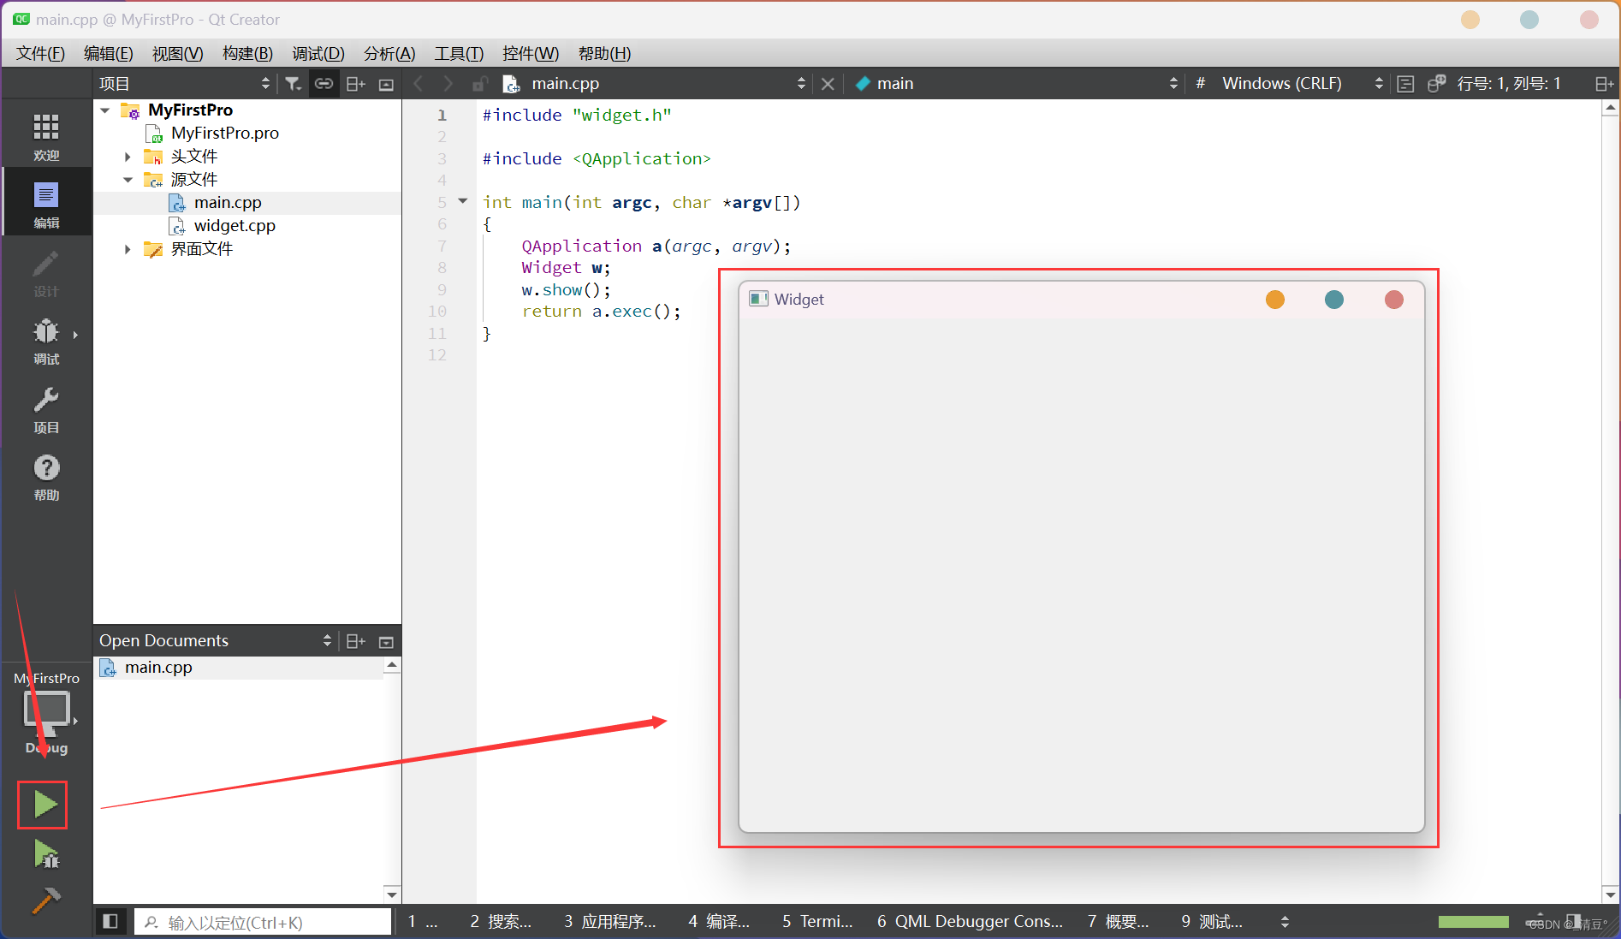Open the Help (帮助) mode
This screenshot has width=1621, height=939.
coord(46,478)
